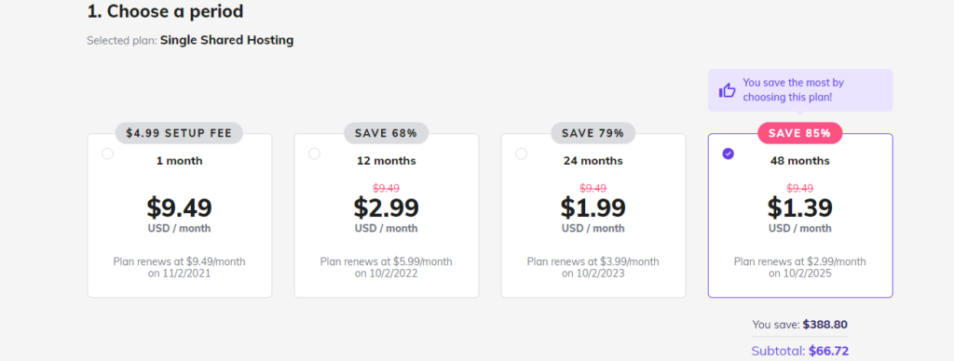
Task: Click the $9.49 price on 1 month card
Action: 180,207
